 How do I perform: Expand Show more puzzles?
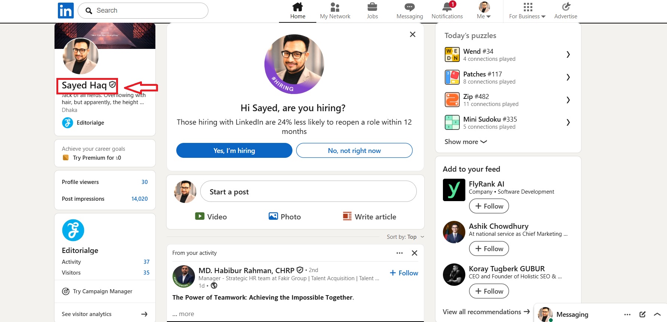coord(466,142)
